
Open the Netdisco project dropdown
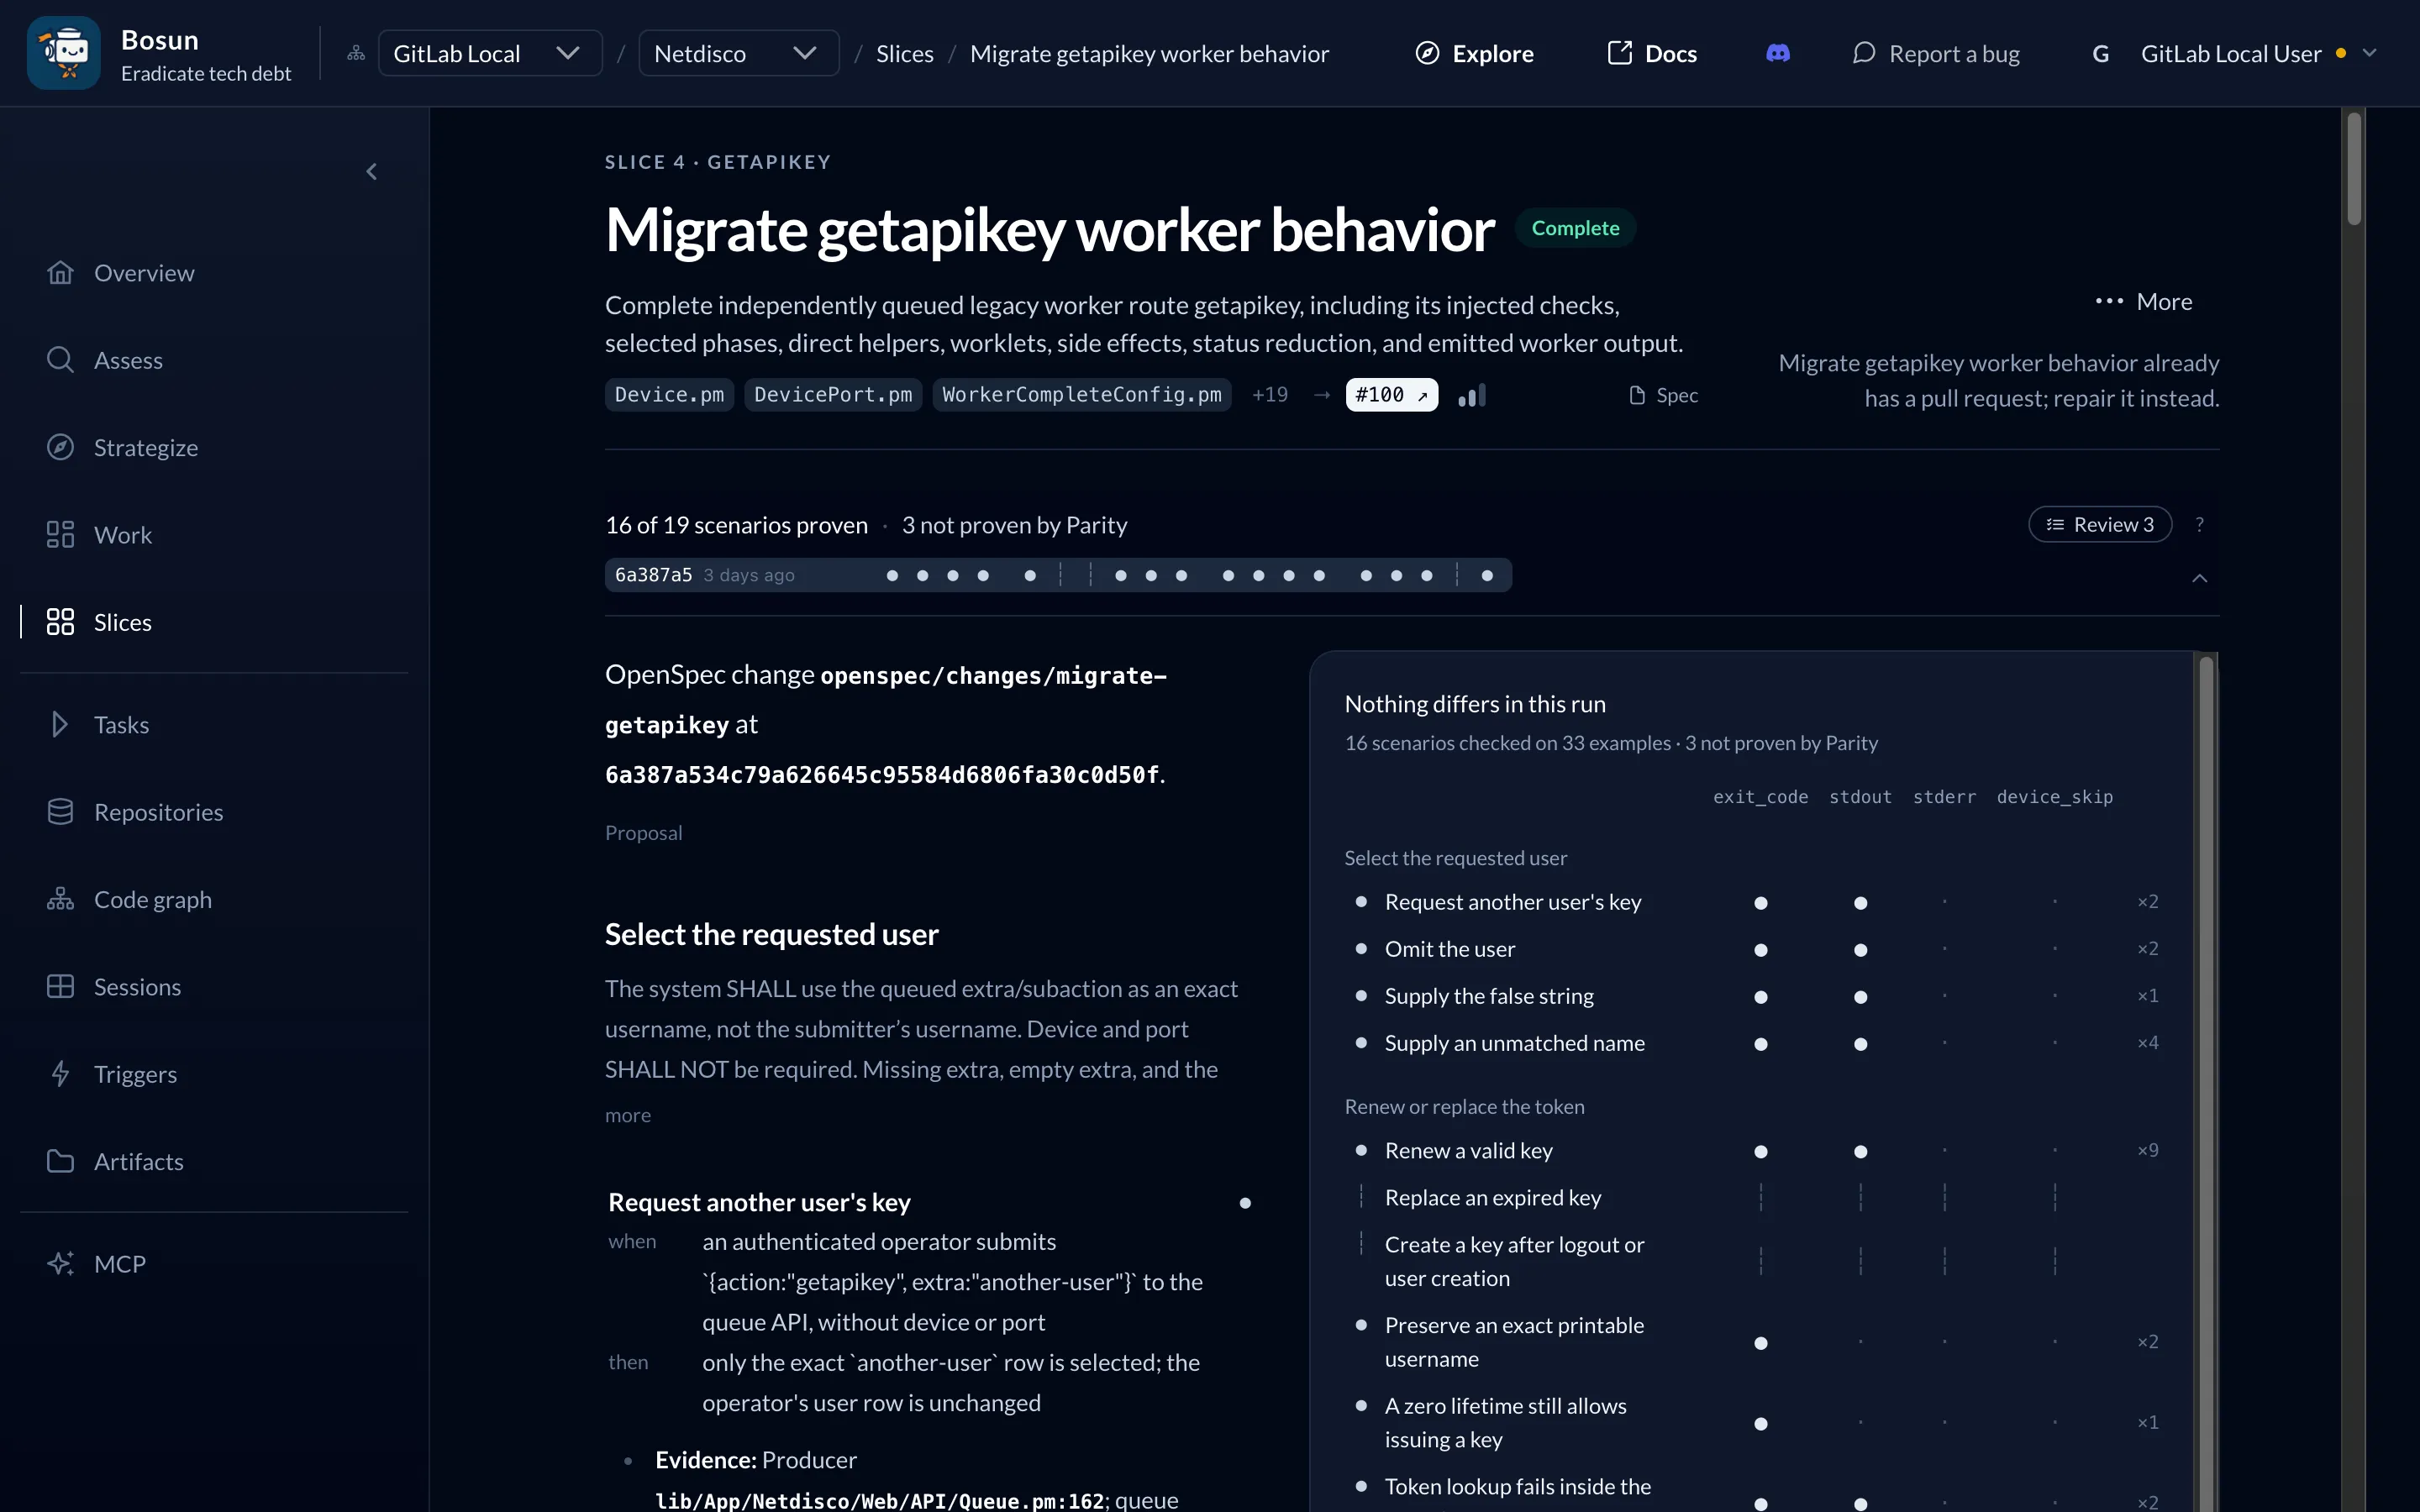pos(738,53)
